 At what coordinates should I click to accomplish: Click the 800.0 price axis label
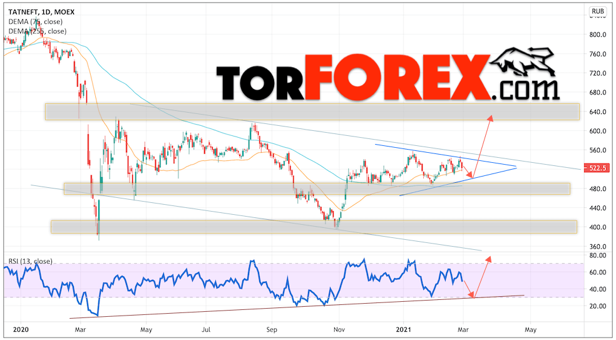(x=598, y=34)
